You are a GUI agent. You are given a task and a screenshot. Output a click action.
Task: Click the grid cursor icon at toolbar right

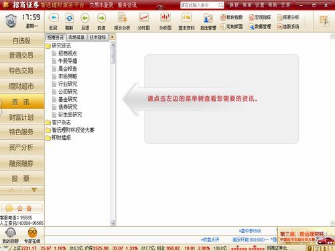pos(324,21)
